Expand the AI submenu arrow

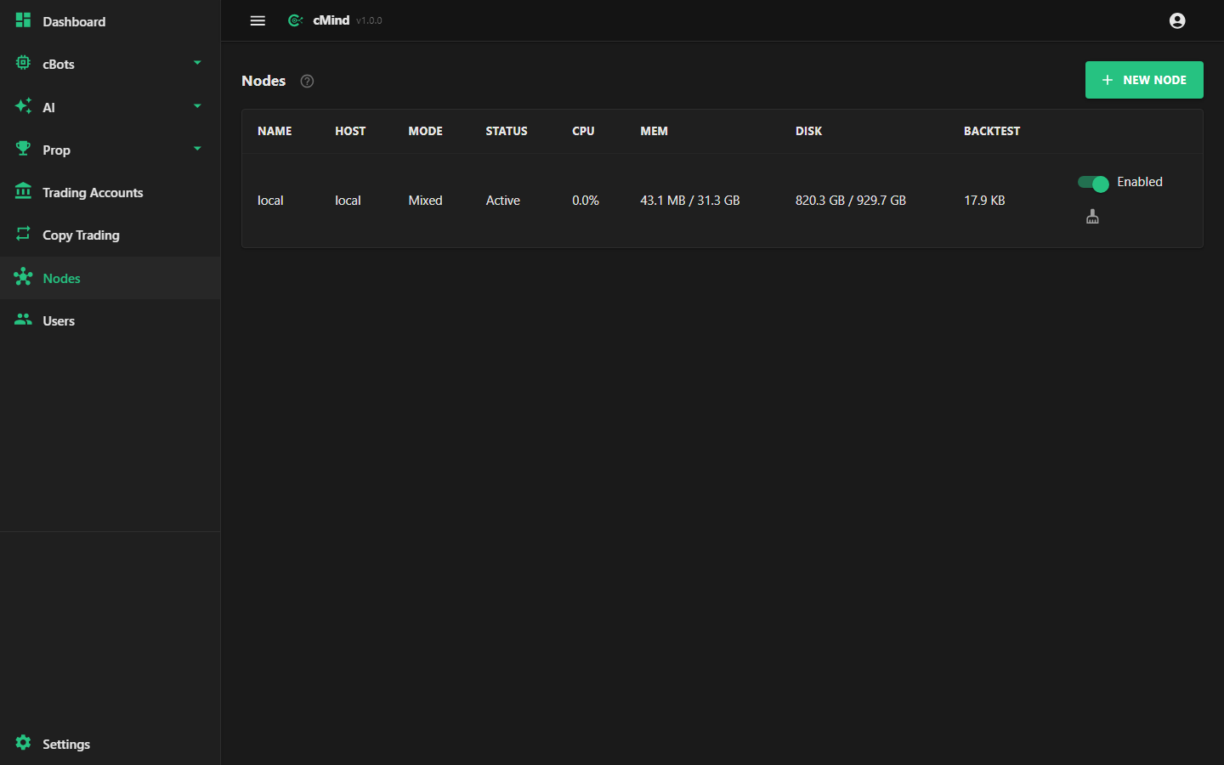click(x=197, y=106)
